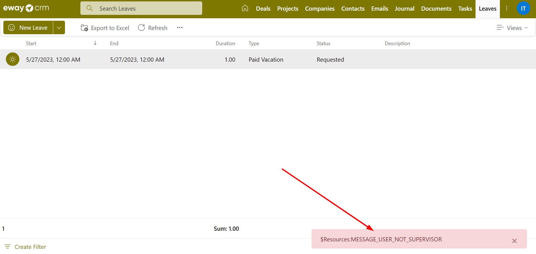Export leaves to Excel

click(105, 28)
